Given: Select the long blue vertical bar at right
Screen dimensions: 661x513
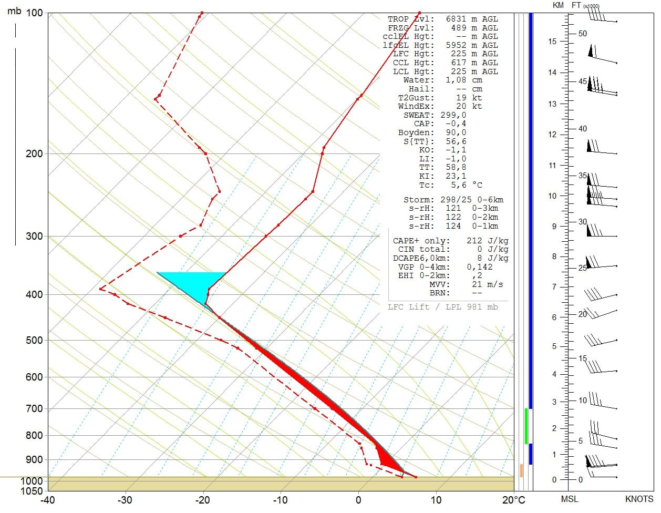Looking at the screenshot, I should pos(531,210).
